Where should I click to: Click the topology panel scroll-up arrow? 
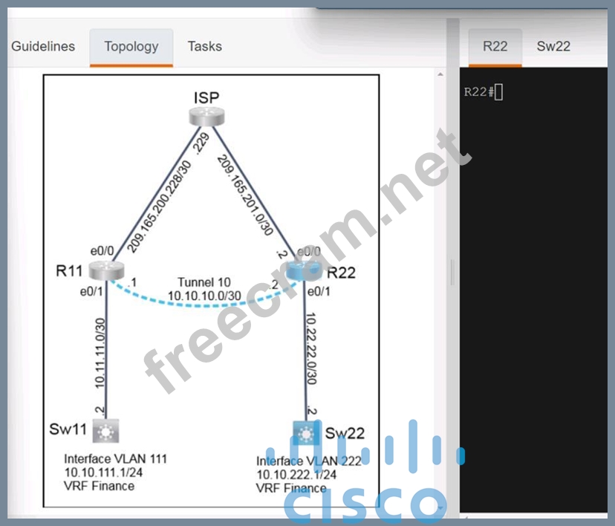[439, 75]
